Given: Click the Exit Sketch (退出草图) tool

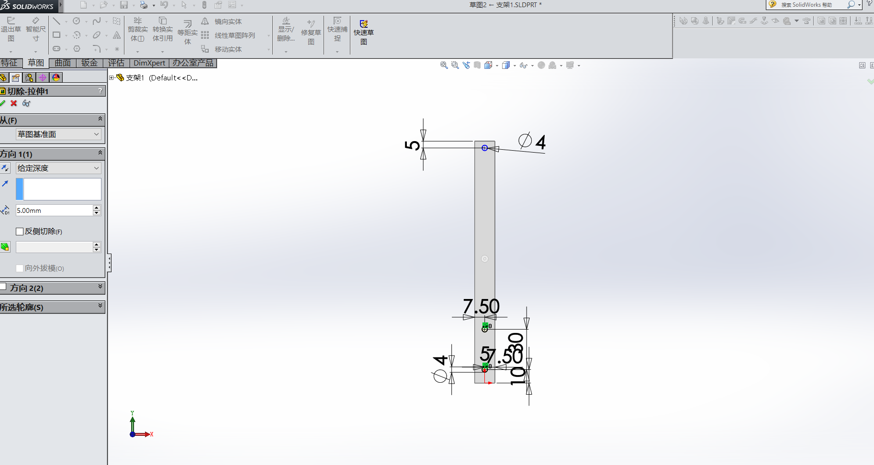Looking at the screenshot, I should (11, 30).
